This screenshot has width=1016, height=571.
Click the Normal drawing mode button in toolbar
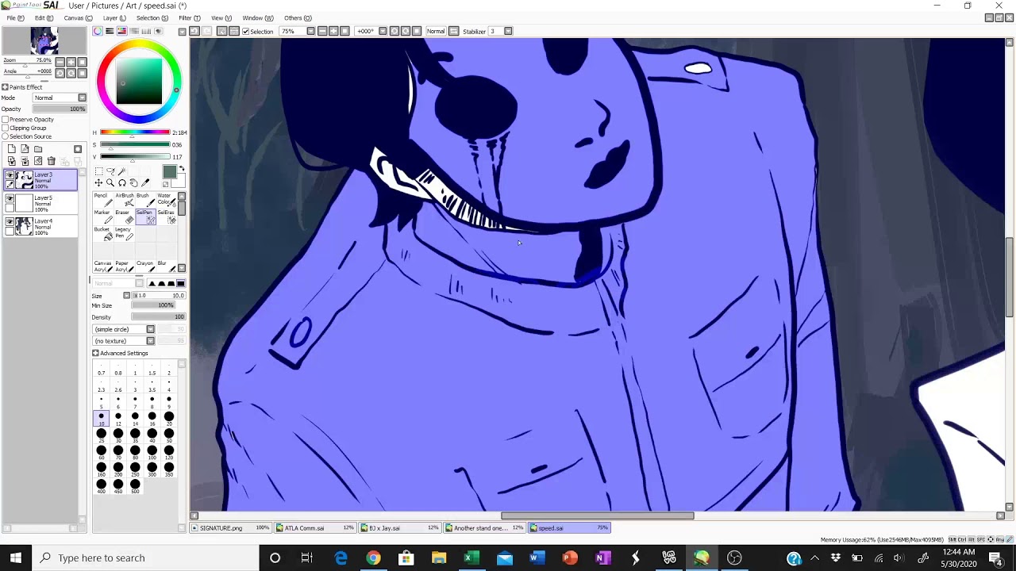point(436,31)
